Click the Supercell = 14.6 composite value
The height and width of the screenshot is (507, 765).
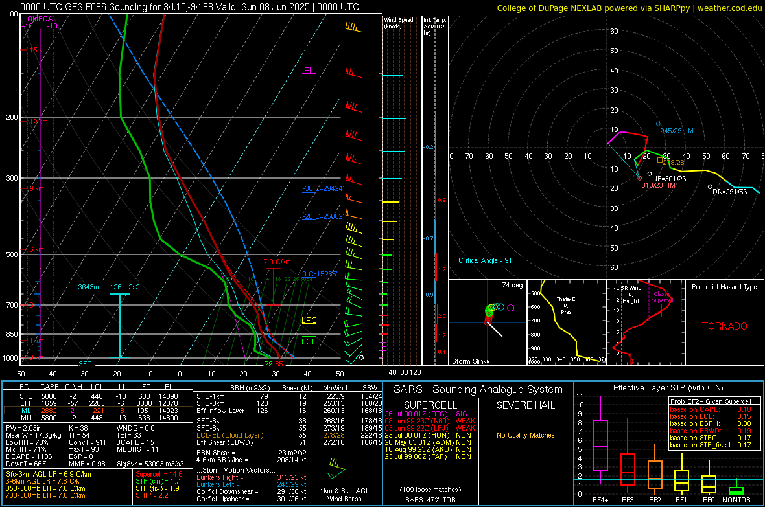[159, 474]
